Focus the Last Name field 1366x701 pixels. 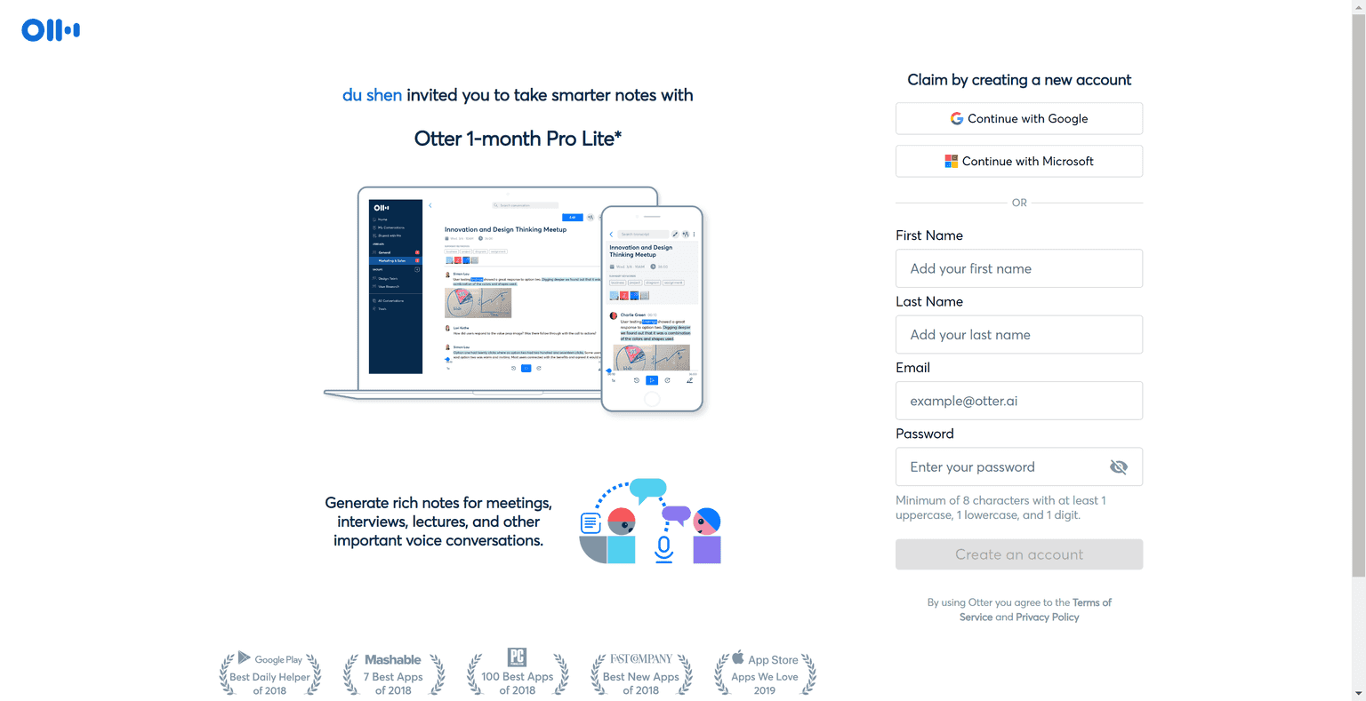[1019, 335]
